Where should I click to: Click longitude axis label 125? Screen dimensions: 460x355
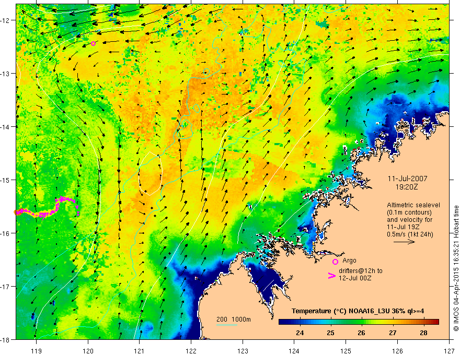[346, 351]
